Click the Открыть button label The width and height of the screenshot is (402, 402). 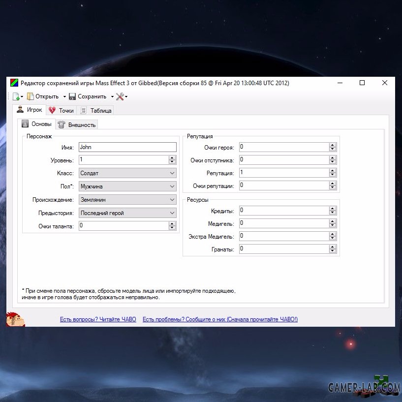click(47, 96)
